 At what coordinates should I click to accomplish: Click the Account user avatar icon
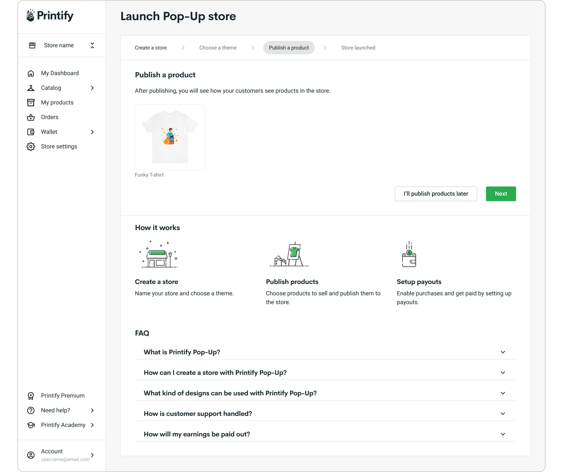pos(31,455)
